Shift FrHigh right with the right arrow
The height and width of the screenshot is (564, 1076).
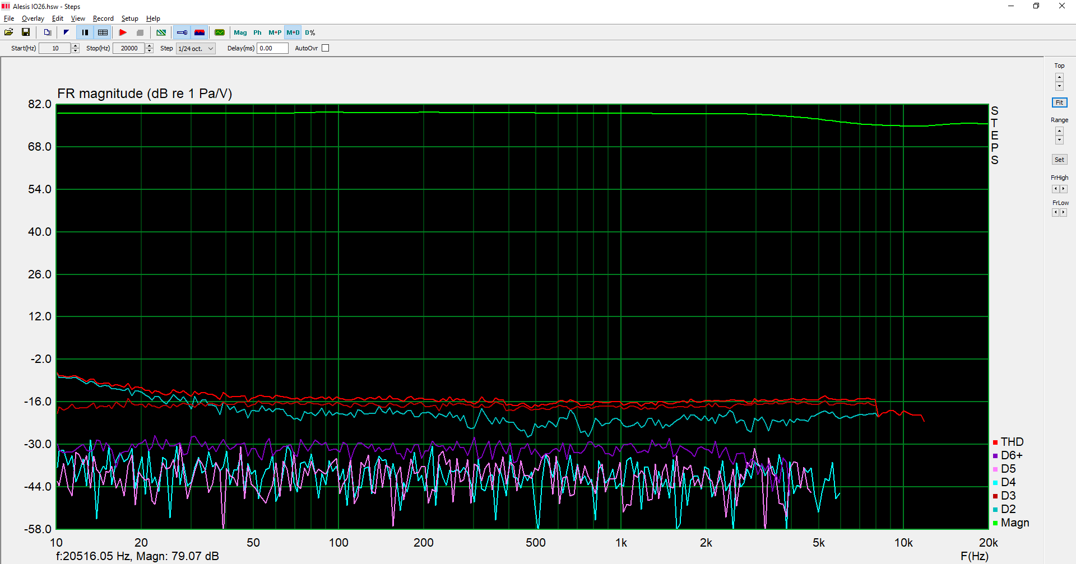click(x=1064, y=189)
